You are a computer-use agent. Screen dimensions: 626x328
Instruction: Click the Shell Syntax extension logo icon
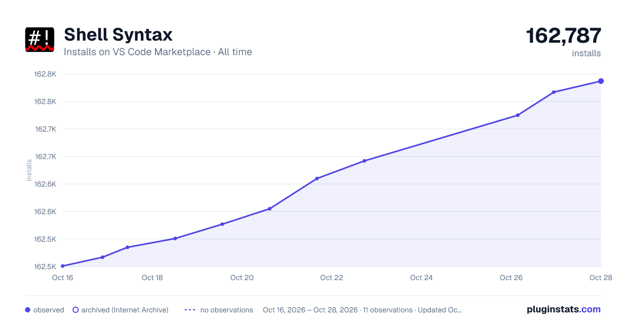pyautogui.click(x=40, y=39)
